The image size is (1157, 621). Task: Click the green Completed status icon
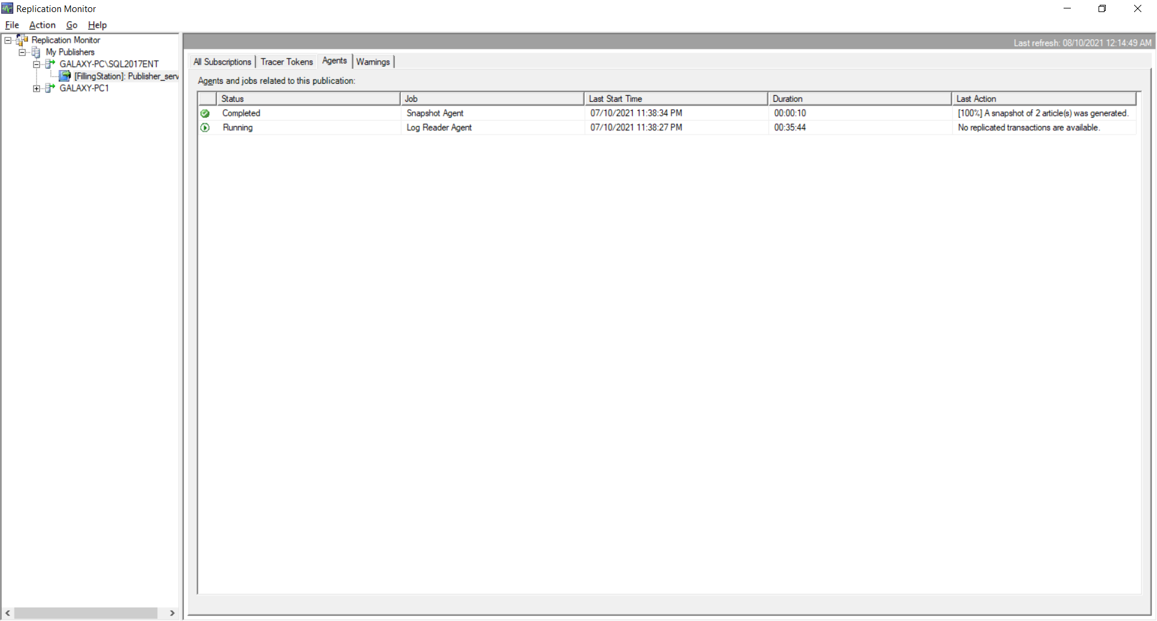click(205, 113)
